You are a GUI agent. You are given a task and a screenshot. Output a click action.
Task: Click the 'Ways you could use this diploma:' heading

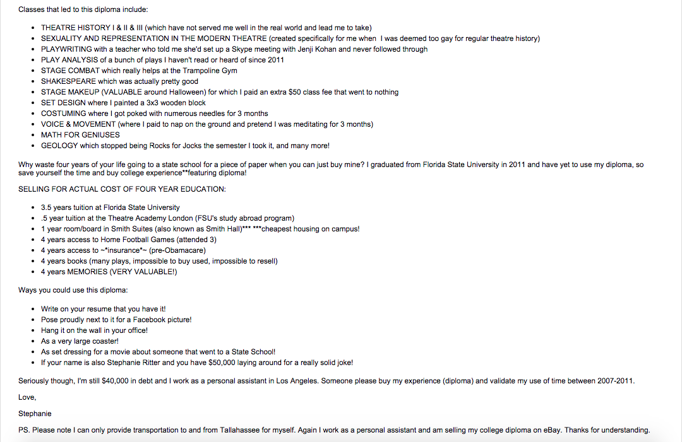point(73,290)
